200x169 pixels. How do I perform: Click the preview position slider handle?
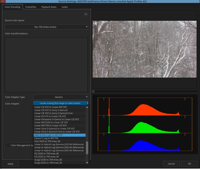click(93, 91)
